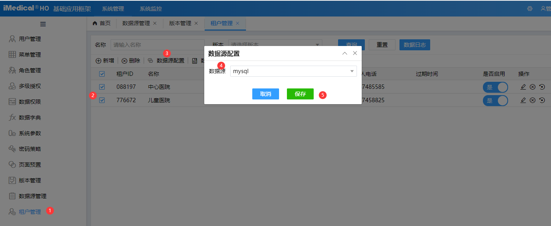The height and width of the screenshot is (226, 551).
Task: Uncheck the checkbox for tenant 776672
Action: [x=102, y=100]
